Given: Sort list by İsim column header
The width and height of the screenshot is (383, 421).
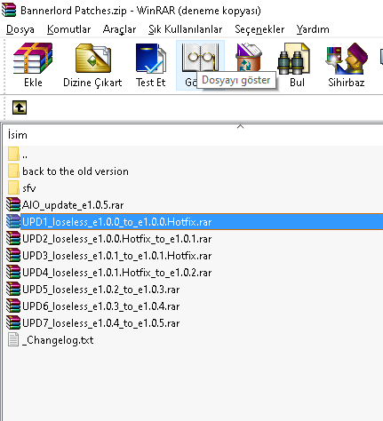Looking at the screenshot, I should (18, 135).
